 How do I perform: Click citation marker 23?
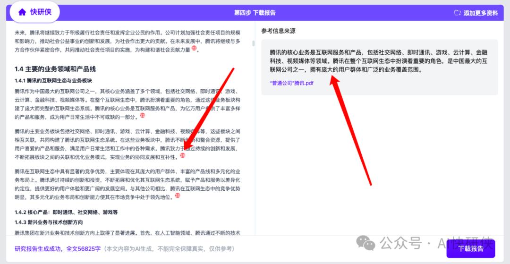143,115
